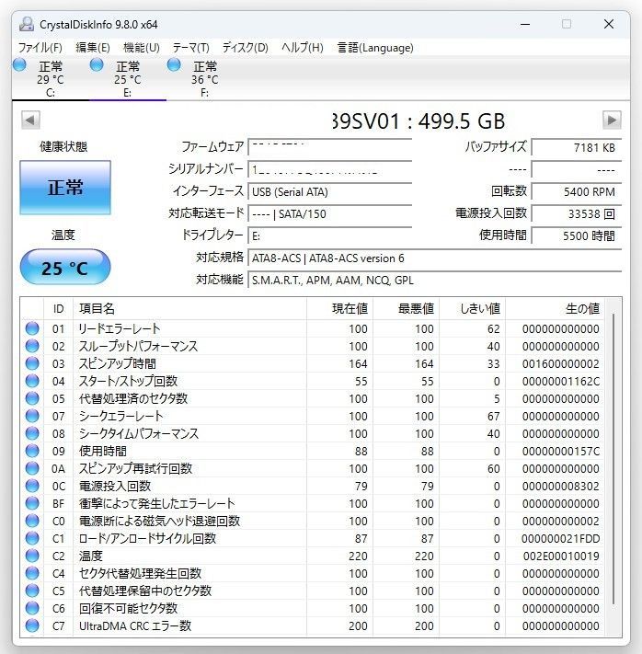Select raw value 000000021FDD
The width and height of the screenshot is (642, 654).
[x=561, y=539]
